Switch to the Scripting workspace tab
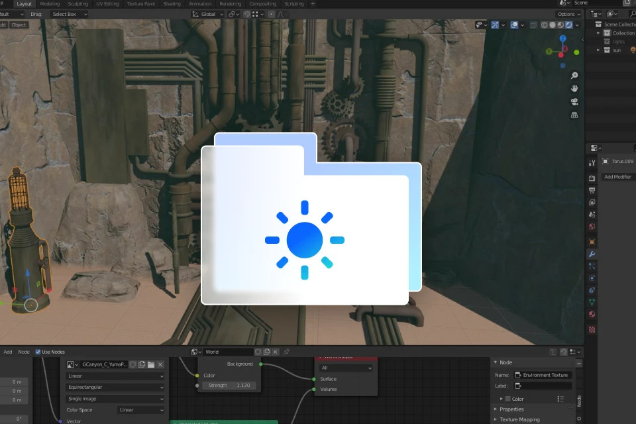This screenshot has height=424, width=636. (294, 4)
